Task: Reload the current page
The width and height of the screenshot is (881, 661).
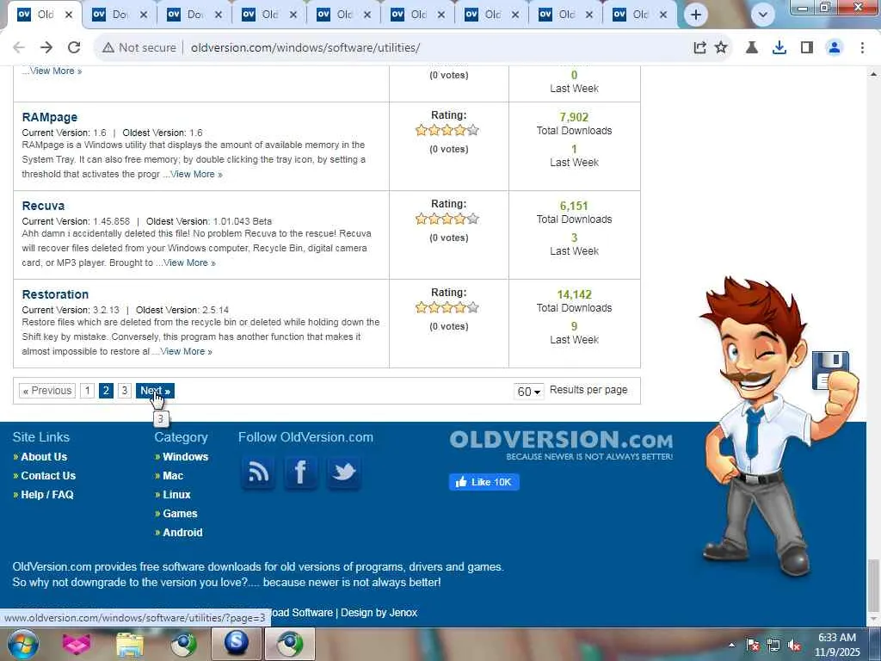Action: (x=74, y=48)
